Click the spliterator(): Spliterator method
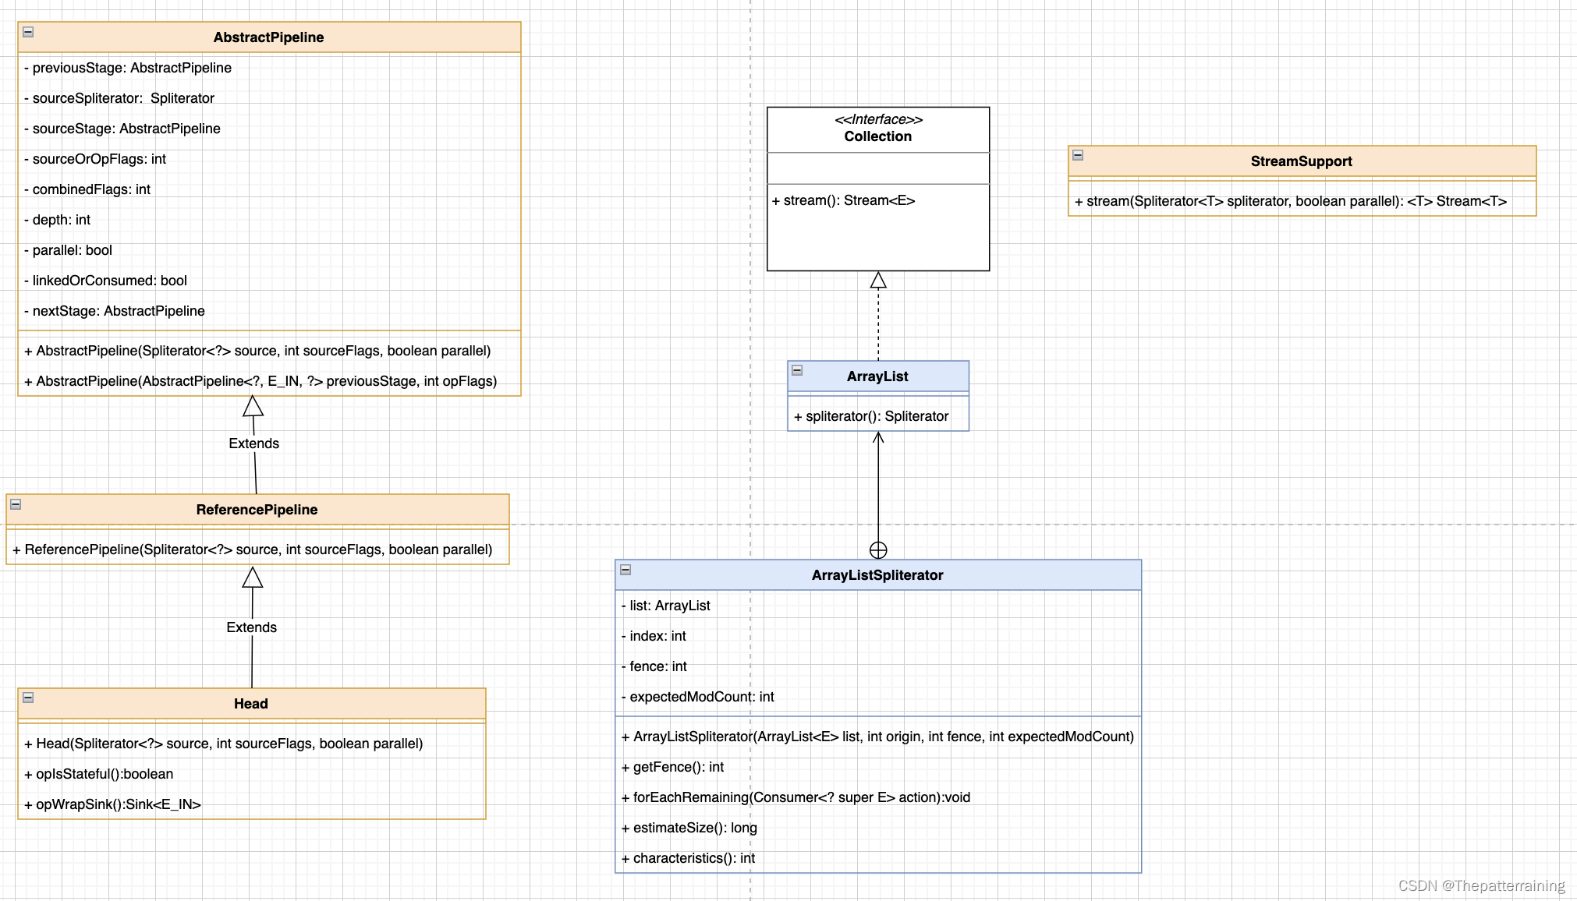This screenshot has height=901, width=1577. (878, 416)
